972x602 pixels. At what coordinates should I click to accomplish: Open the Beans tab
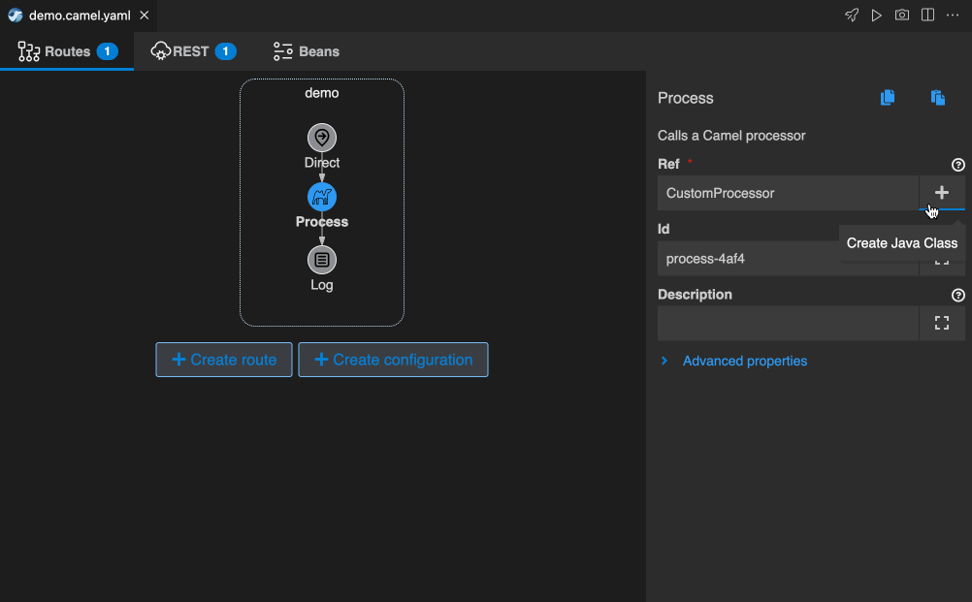(307, 51)
